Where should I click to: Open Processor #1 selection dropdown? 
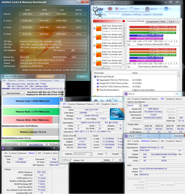[x=91, y=154]
